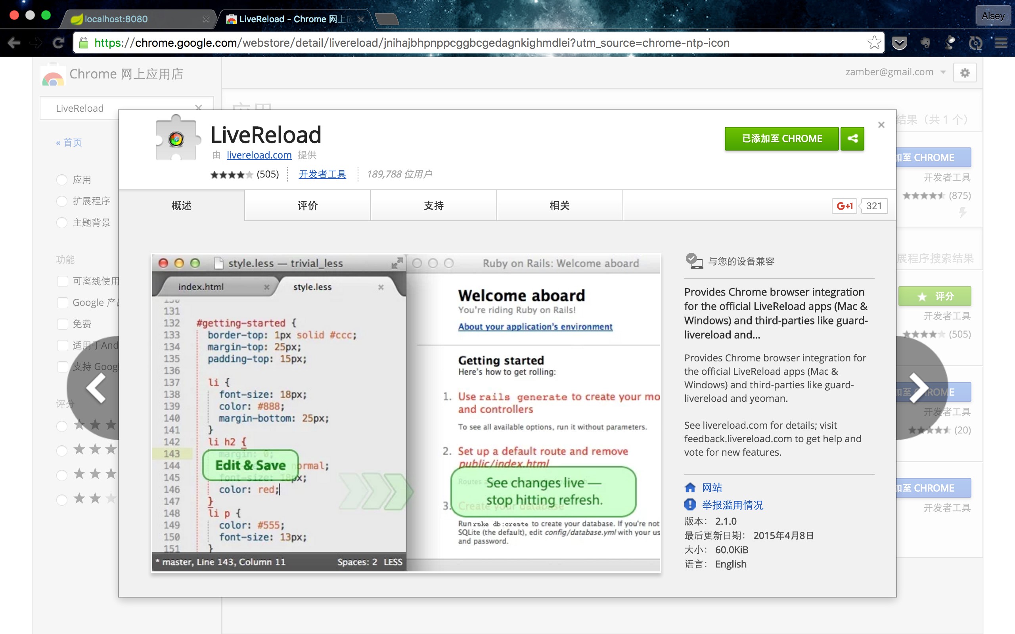Click the LiveReload extension toolbar icon
Image resolution: width=1015 pixels, height=634 pixels.
(x=976, y=43)
